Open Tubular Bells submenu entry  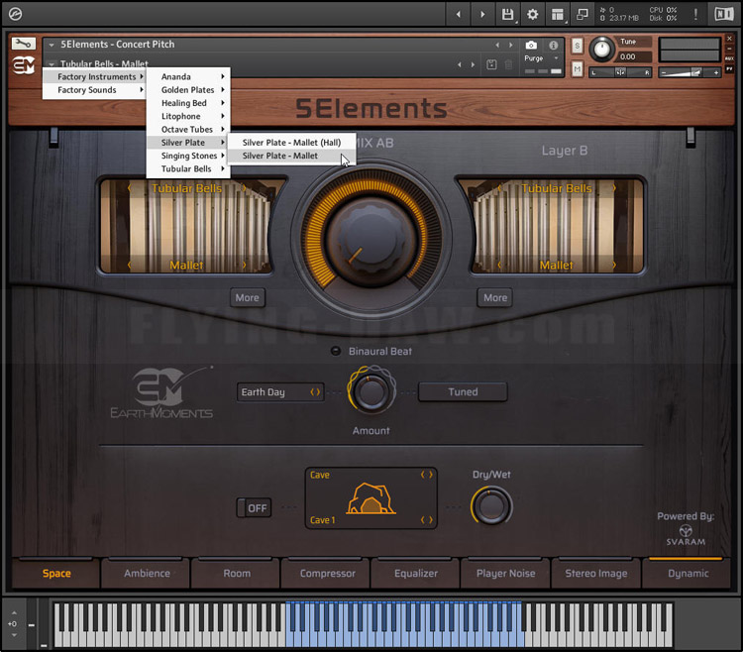pos(188,169)
